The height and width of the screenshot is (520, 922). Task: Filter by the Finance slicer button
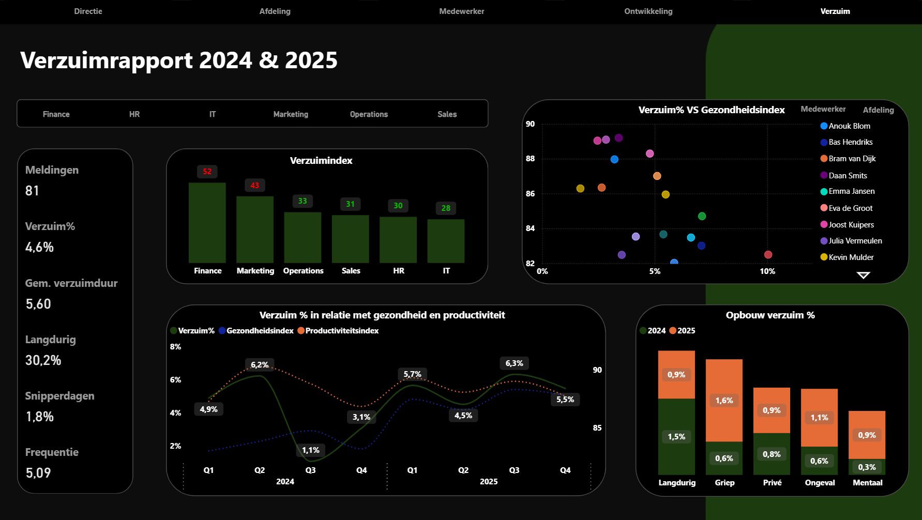click(56, 114)
